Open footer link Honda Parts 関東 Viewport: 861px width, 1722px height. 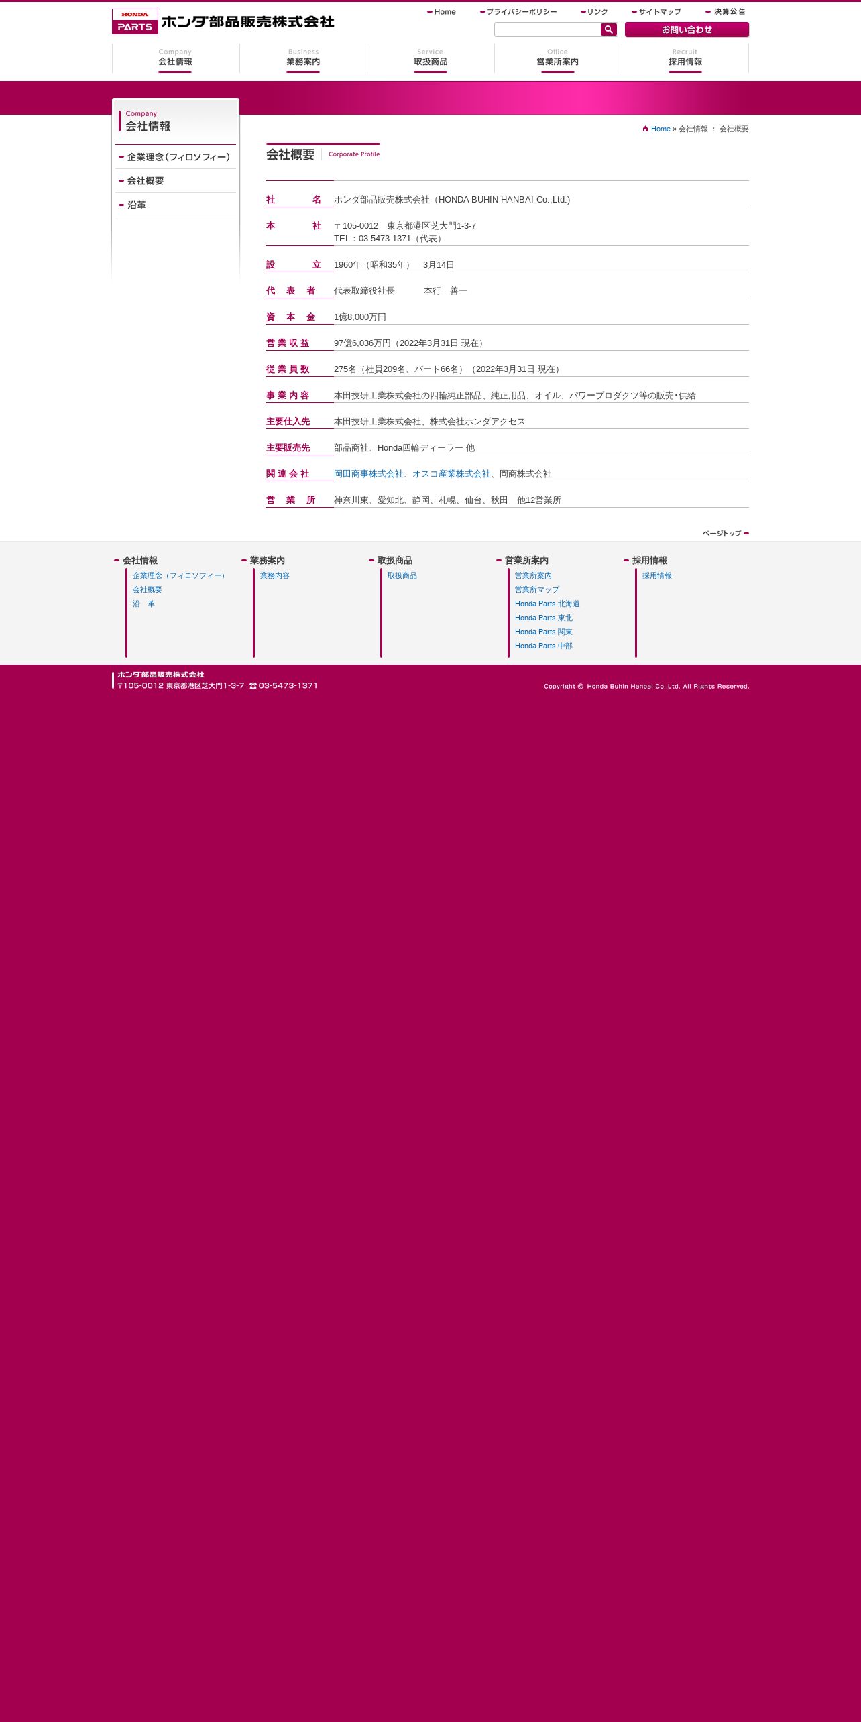[x=544, y=632]
